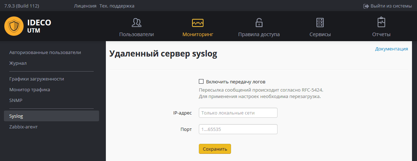The image size is (417, 161).
Task: Select the Monitoring waveform icon
Action: [197, 23]
